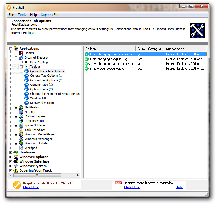Click the Windows Media Player icon

21,134
